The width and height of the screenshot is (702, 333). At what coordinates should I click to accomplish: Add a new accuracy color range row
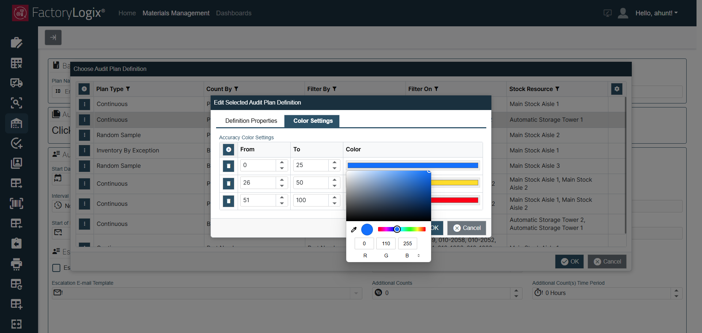click(x=229, y=150)
